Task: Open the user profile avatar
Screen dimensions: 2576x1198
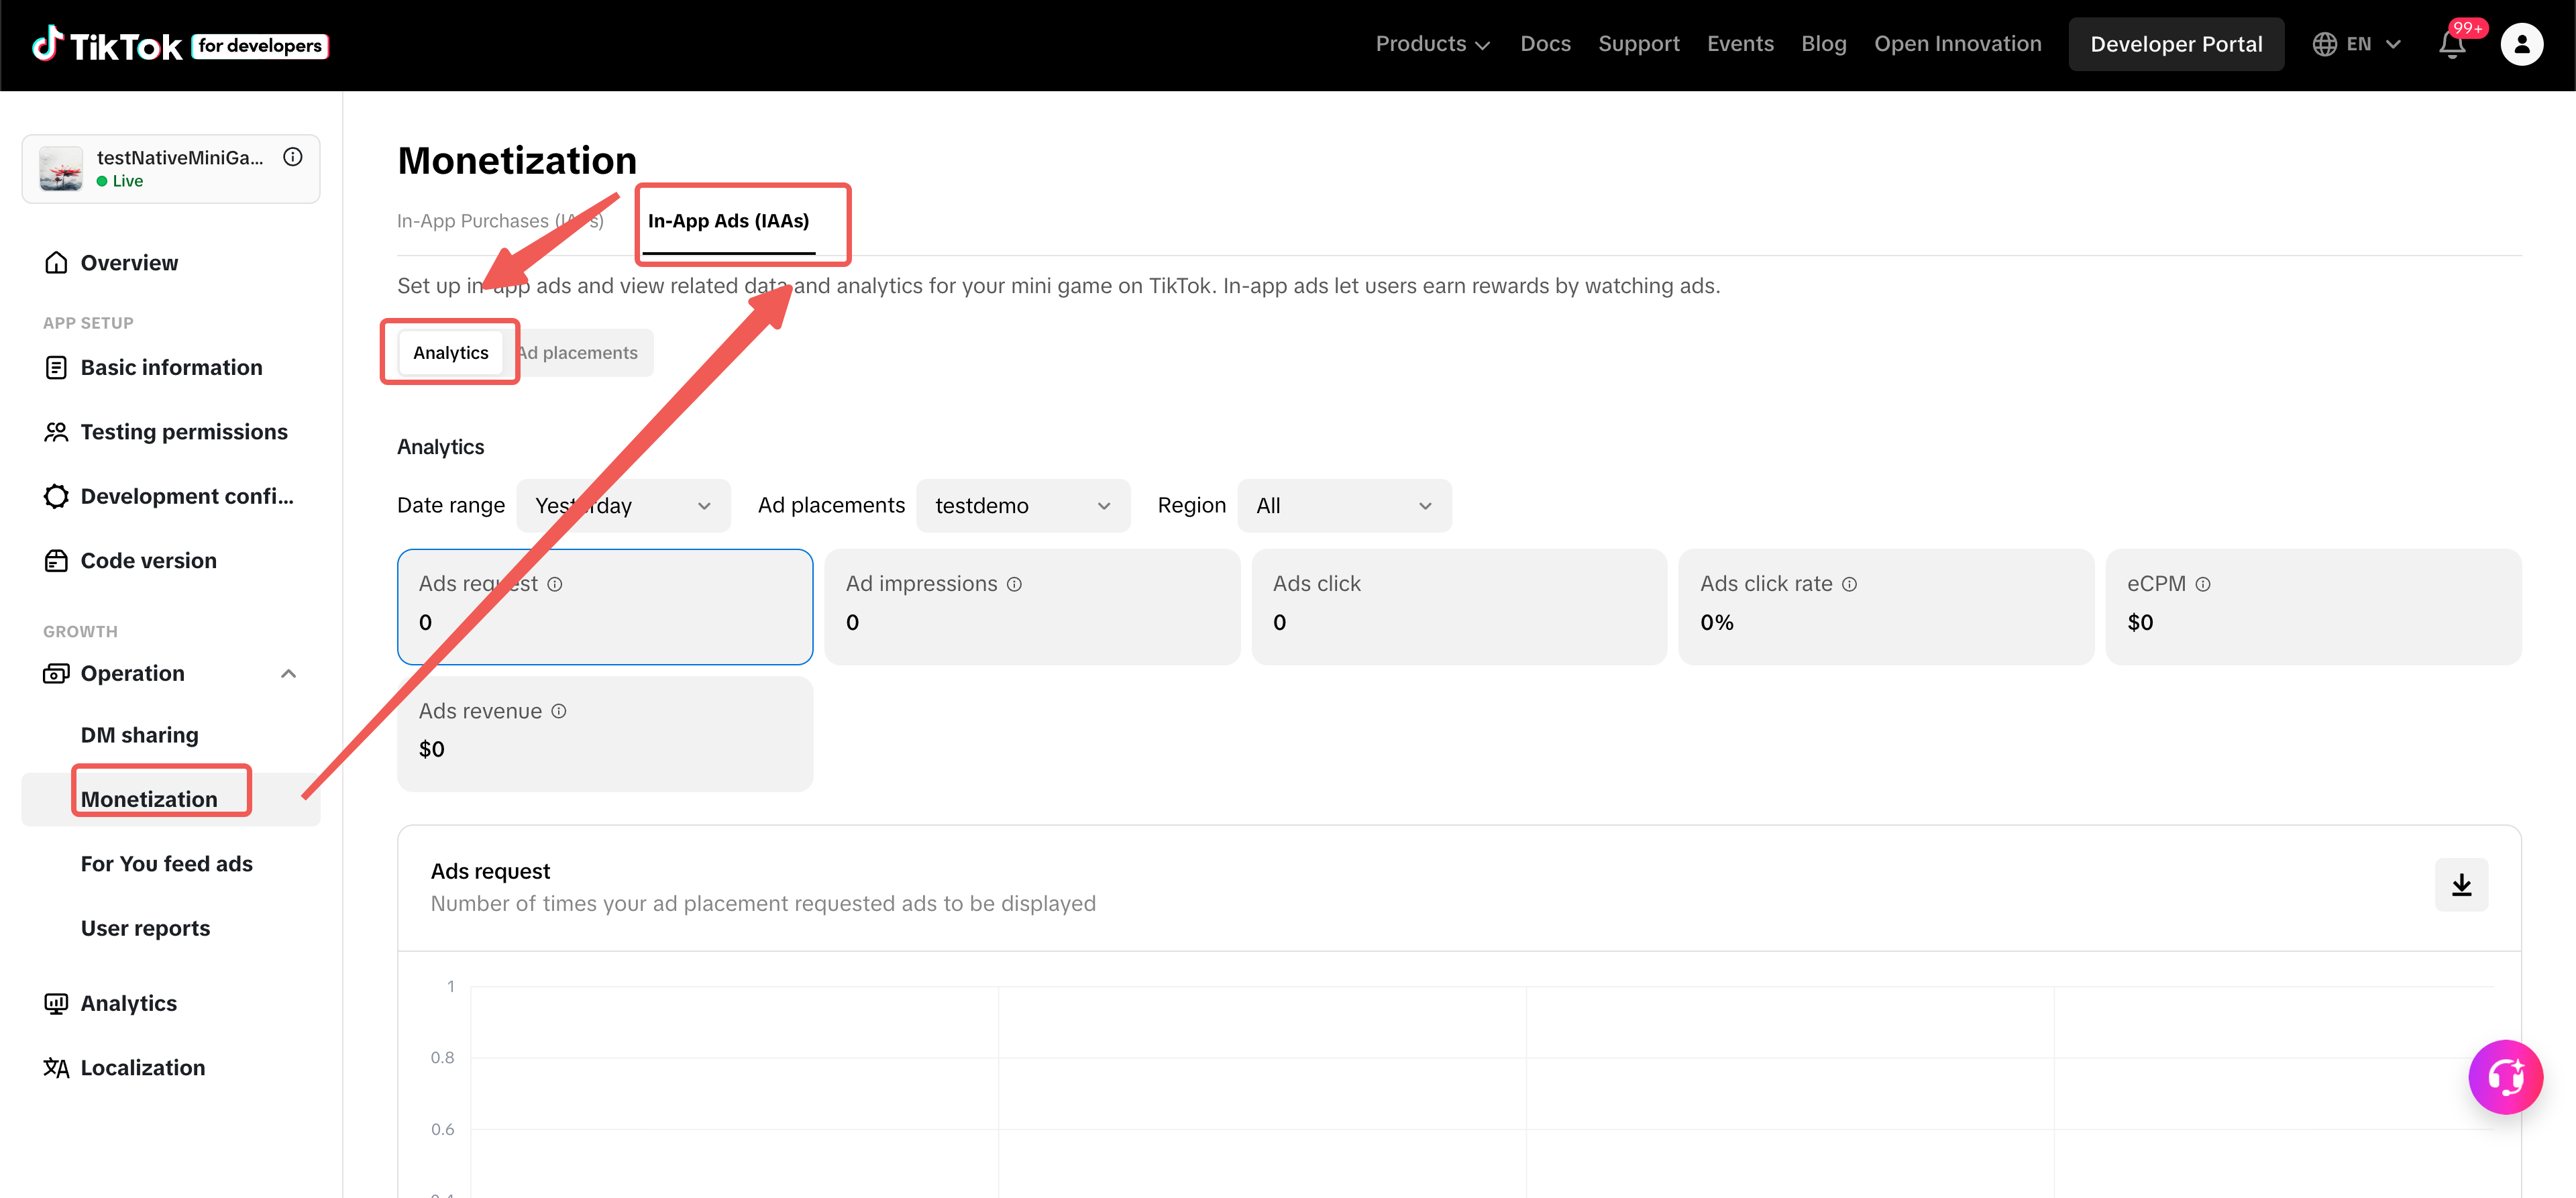Action: point(2521,45)
